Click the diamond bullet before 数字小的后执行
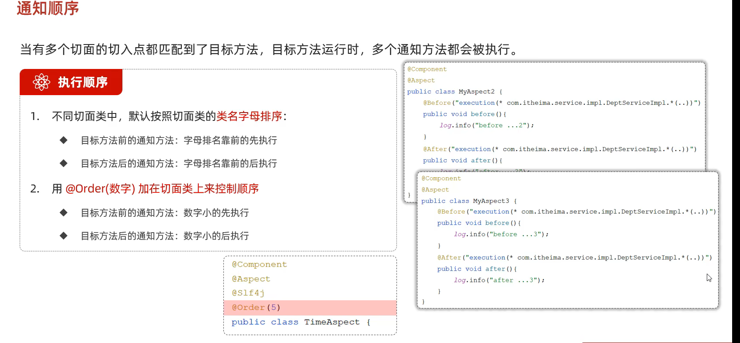Image resolution: width=740 pixels, height=343 pixels. point(64,236)
